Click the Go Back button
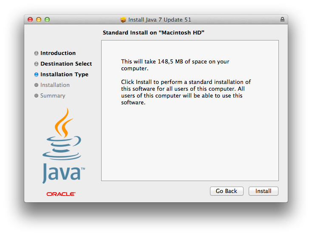 (227, 191)
